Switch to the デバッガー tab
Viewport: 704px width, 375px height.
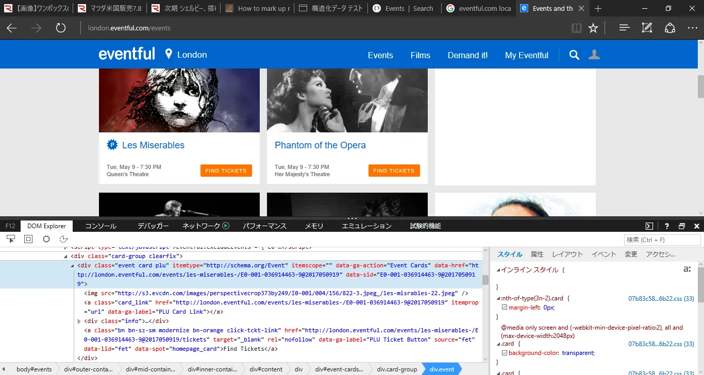[153, 226]
